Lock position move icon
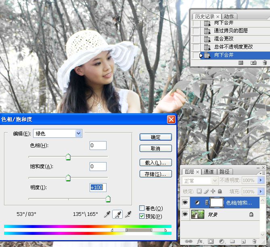This screenshot has height=247, width=270. [x=213, y=191]
